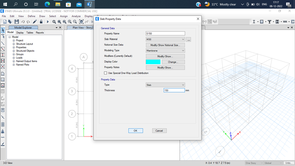
Task: Select the Draw Beam/Column line tool
Action: 3,43
